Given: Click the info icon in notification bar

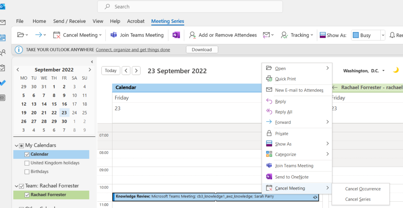Looking at the screenshot, I should click(19, 50).
